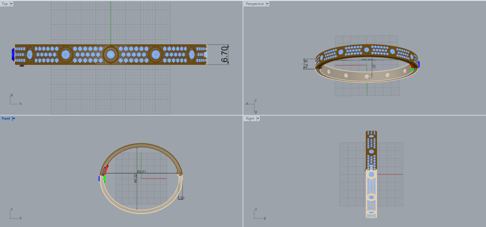Screen dimensions: 486x227
Task: Click the hinge pin on bracelet in Front view
Action: click(180, 173)
